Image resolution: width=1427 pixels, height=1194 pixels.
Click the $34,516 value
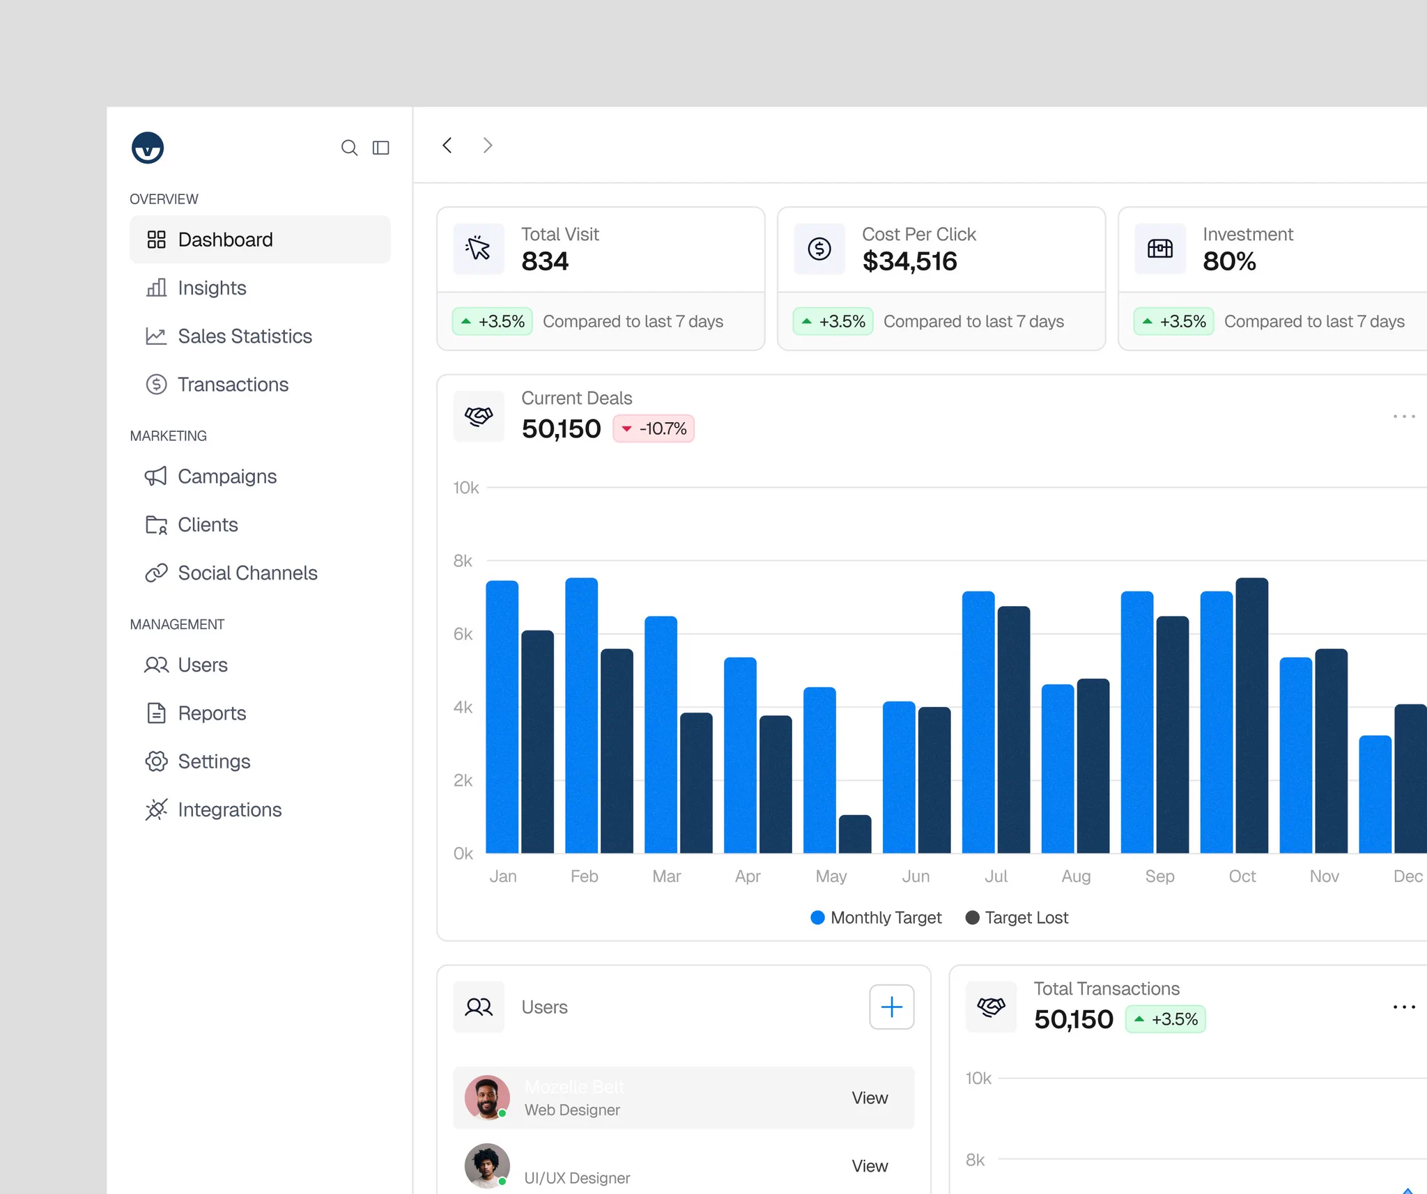point(909,261)
